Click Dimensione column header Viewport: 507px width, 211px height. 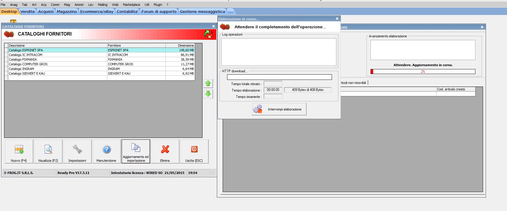(x=180, y=45)
